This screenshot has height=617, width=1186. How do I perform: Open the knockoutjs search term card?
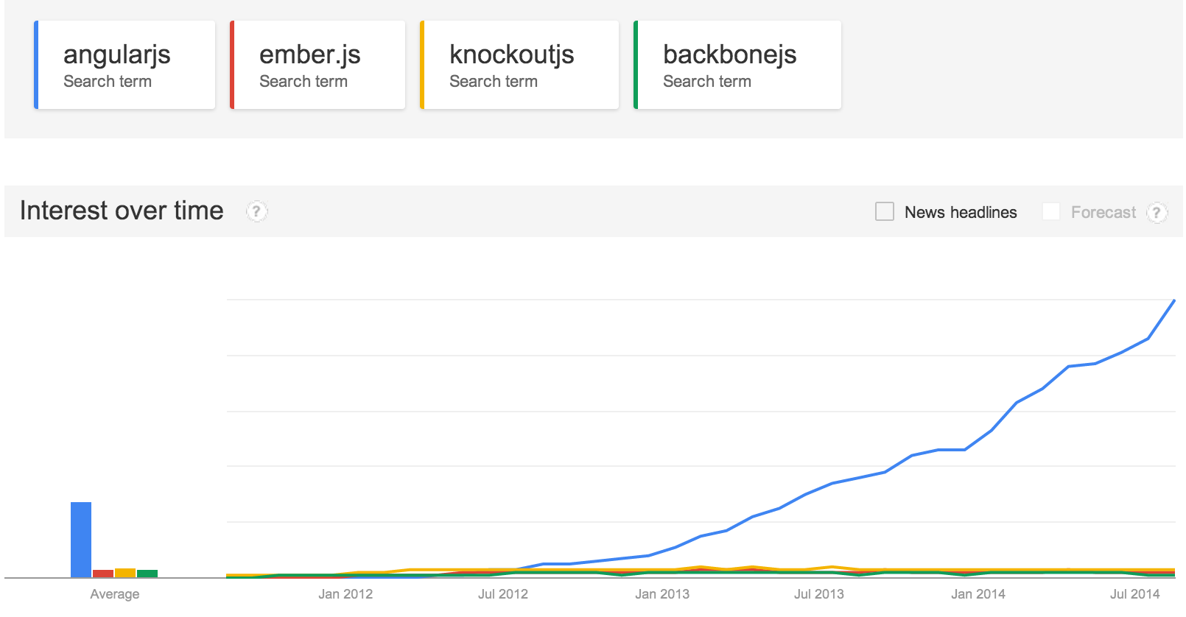click(x=519, y=66)
